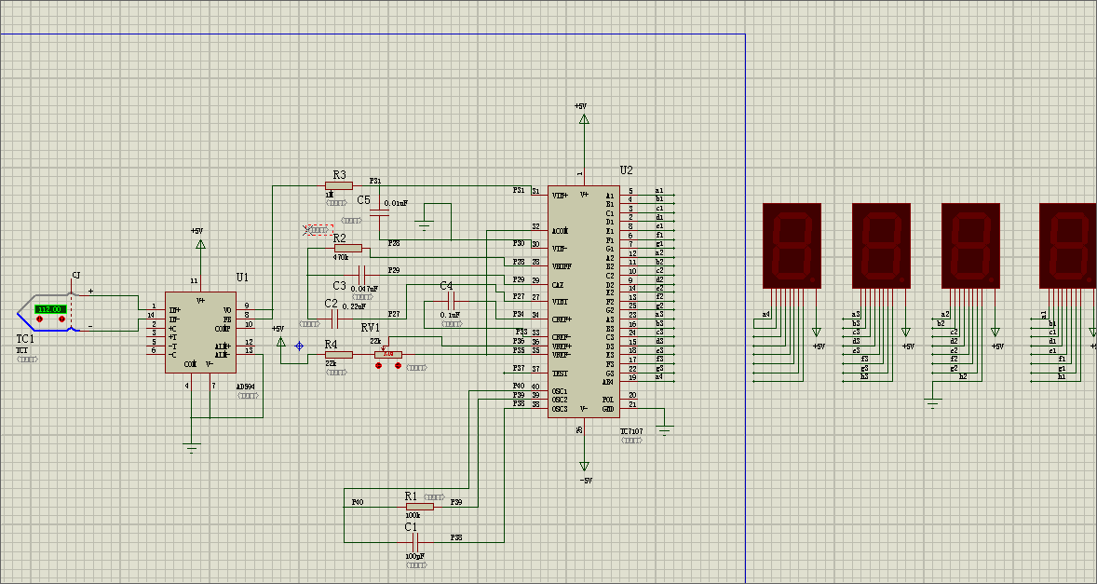Image resolution: width=1097 pixels, height=584 pixels.
Task: Click the left red button on thermocouple TC1
Action: 39,319
